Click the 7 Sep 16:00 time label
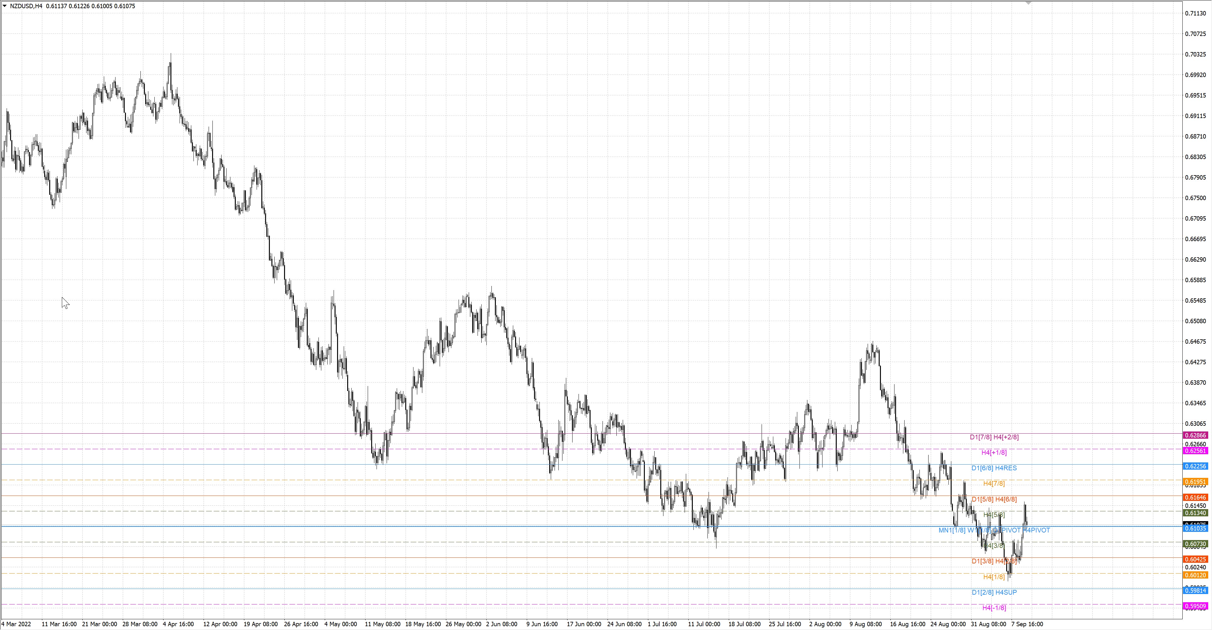Viewport: 1212px width, 630px height. click(x=1027, y=624)
